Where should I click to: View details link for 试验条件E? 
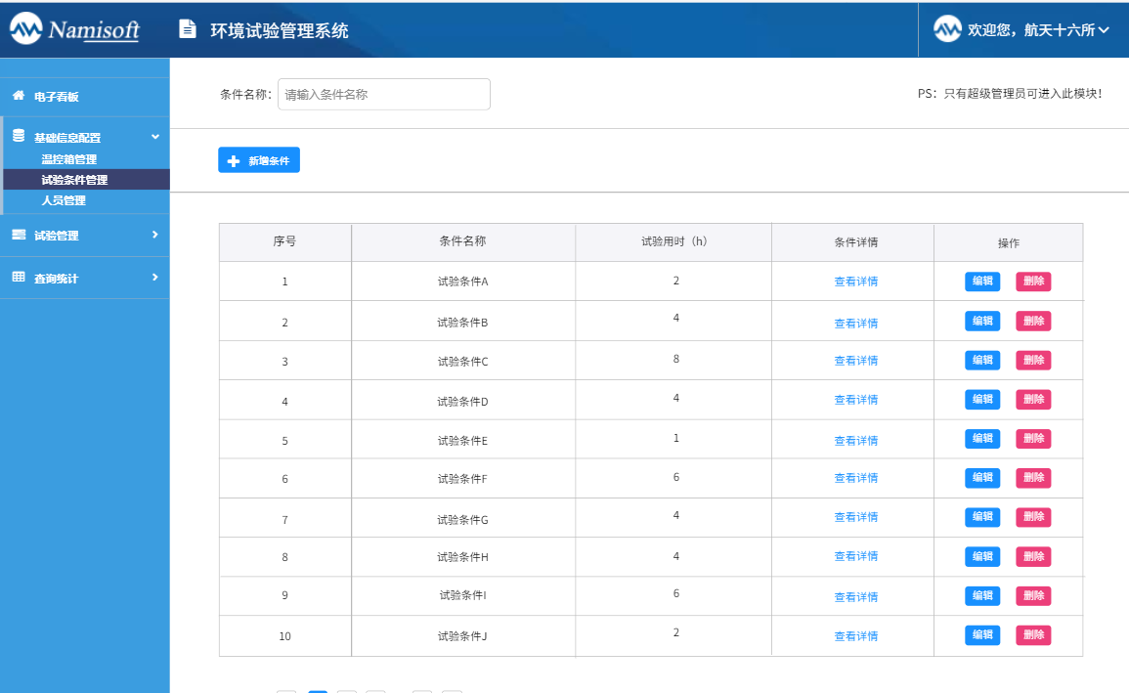coord(856,441)
